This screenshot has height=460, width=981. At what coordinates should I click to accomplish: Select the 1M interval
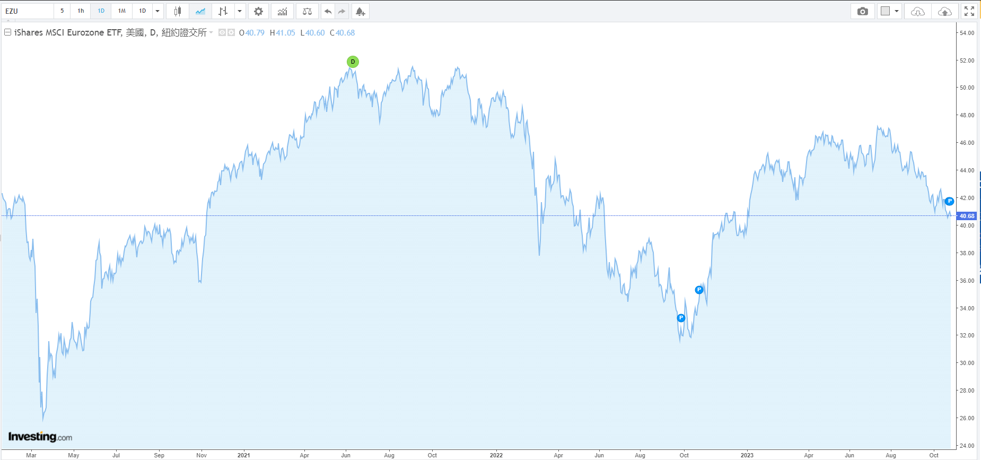tap(122, 11)
